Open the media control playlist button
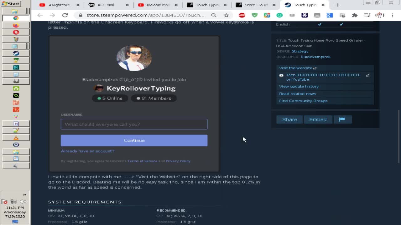 coord(367,15)
